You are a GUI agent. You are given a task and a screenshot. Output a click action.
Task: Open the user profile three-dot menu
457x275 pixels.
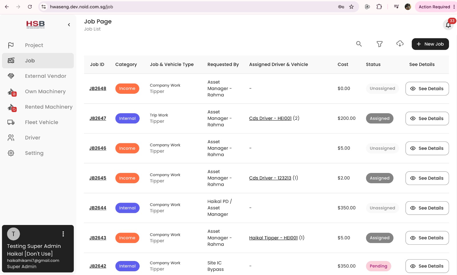click(63, 234)
